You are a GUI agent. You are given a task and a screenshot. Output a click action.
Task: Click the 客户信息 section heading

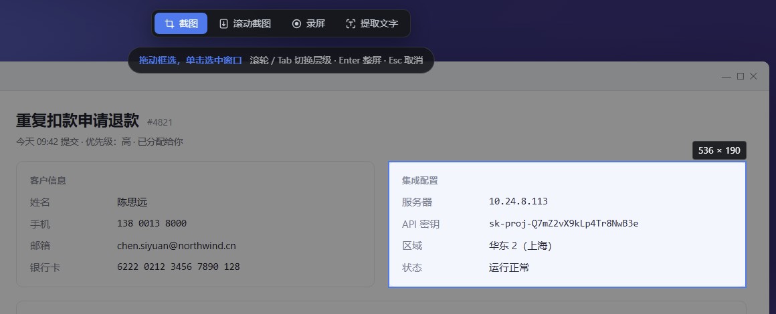click(x=48, y=180)
